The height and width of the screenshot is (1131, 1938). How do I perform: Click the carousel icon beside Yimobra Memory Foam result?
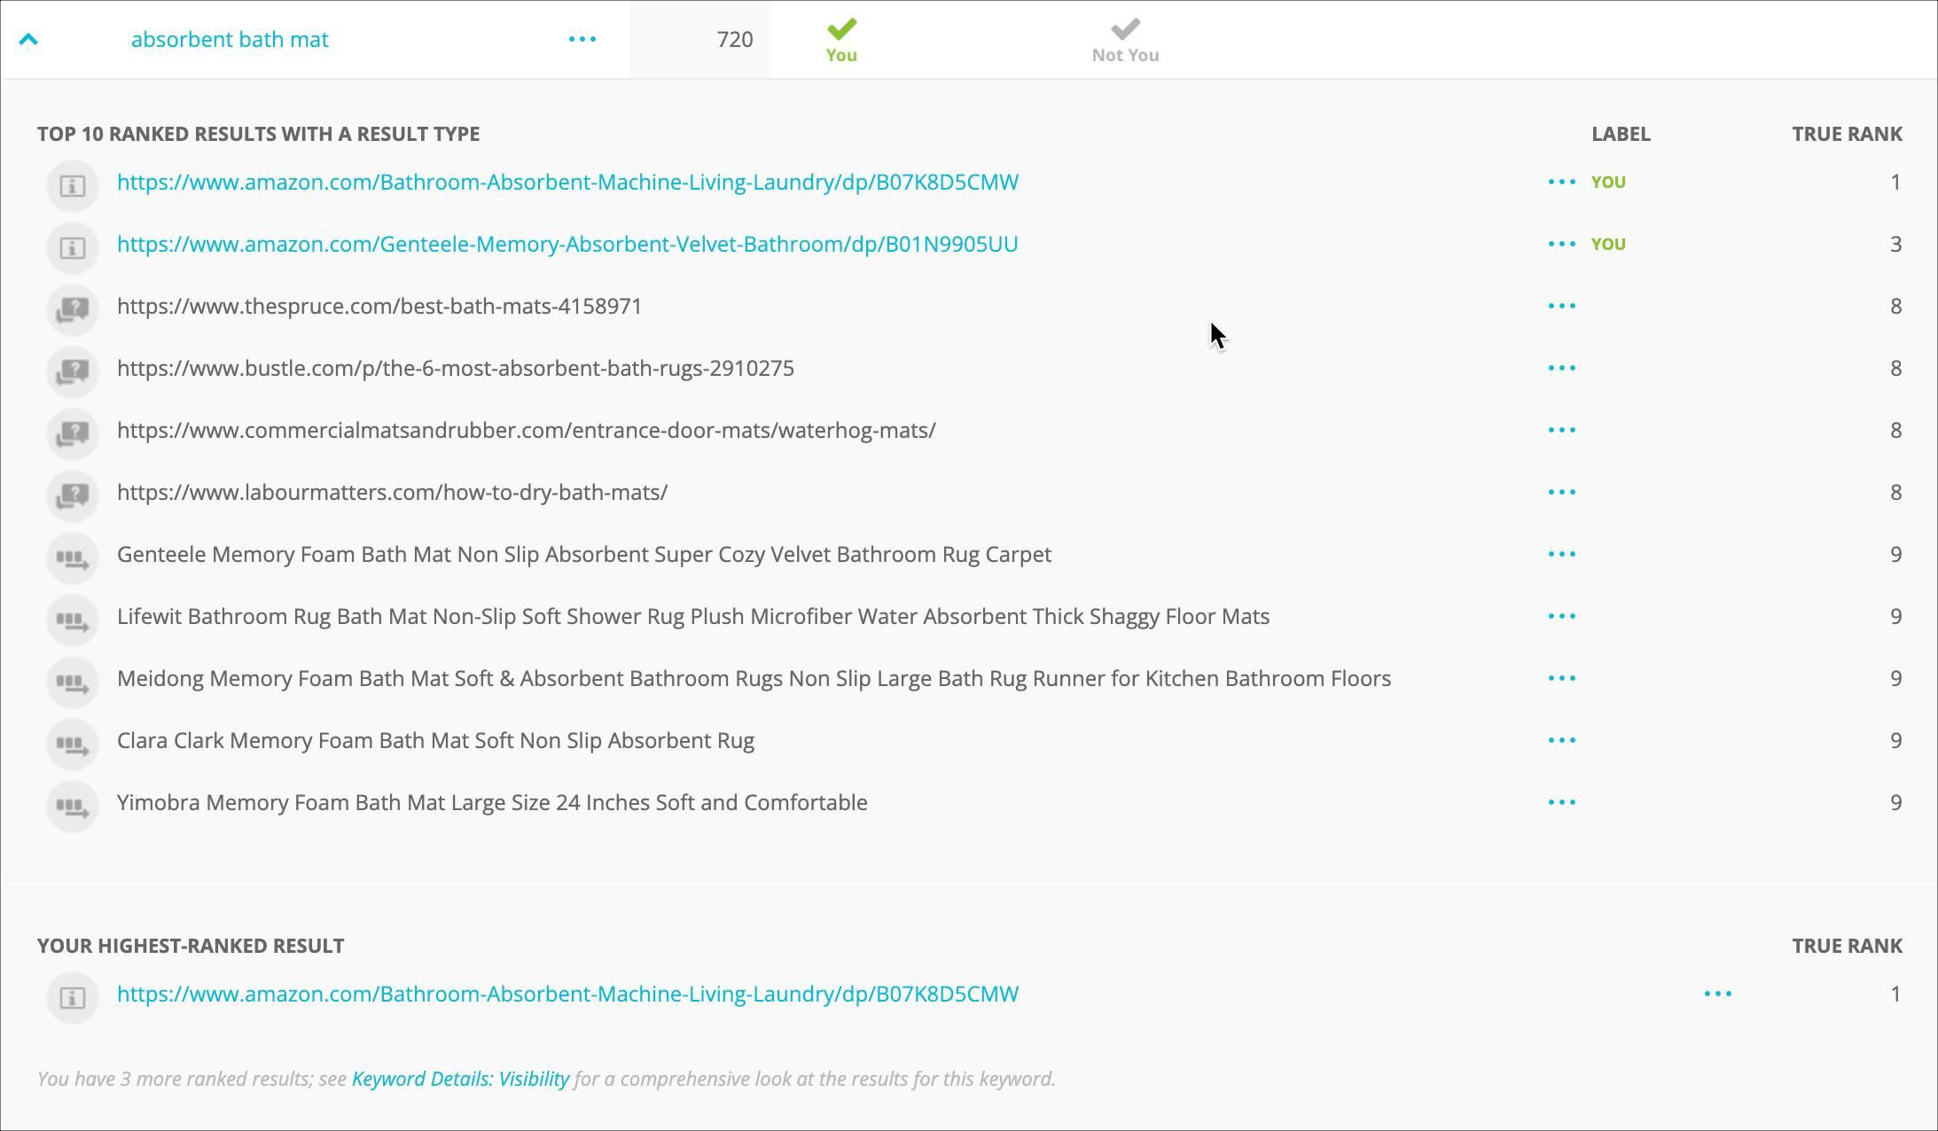pos(72,806)
